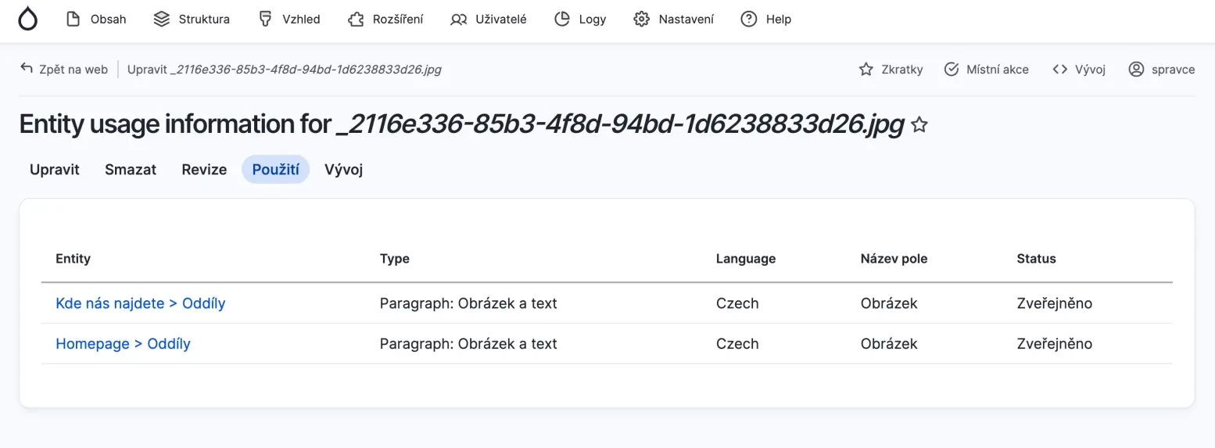Click the star icon beside page title
The image size is (1215, 448).
pos(919,125)
